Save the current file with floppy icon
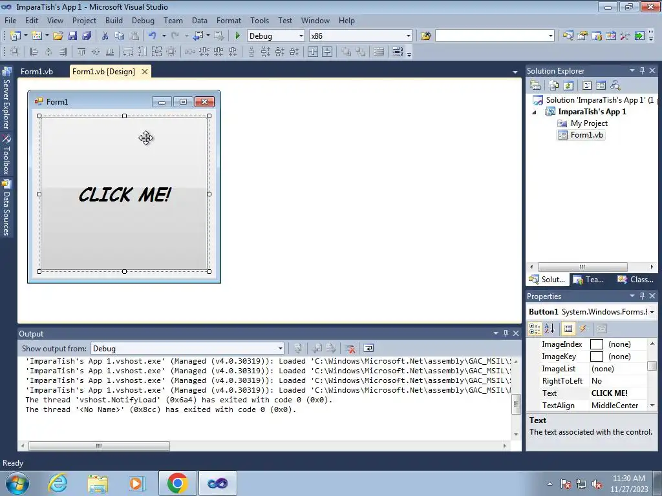The image size is (662, 496). click(72, 36)
